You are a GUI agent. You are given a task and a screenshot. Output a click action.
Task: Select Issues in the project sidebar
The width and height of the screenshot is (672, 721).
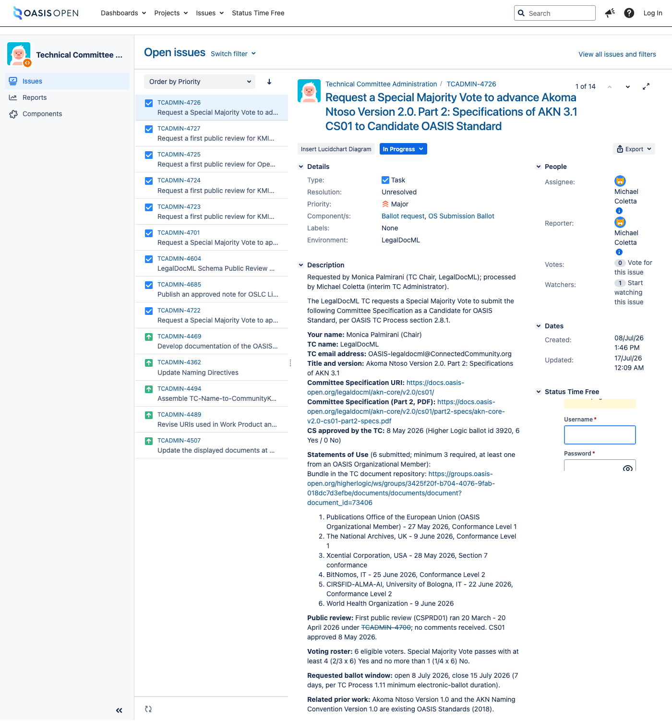click(67, 81)
